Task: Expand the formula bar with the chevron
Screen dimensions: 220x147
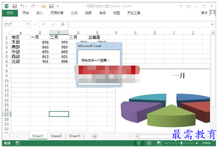Action: [212, 24]
